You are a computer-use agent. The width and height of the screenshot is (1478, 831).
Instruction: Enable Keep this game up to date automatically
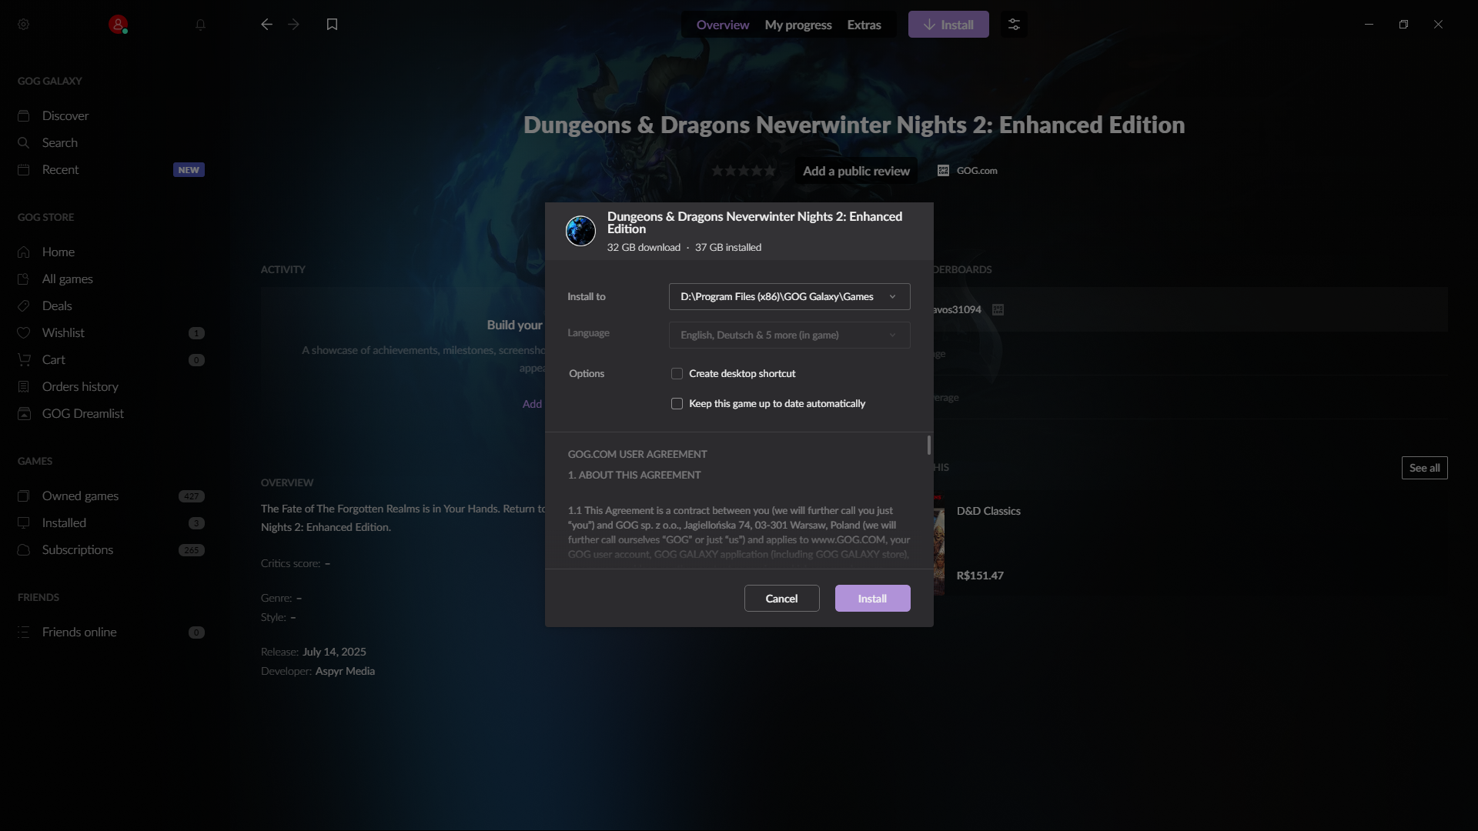click(x=677, y=403)
